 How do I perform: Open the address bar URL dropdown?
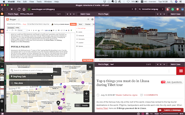click(x=132, y=9)
